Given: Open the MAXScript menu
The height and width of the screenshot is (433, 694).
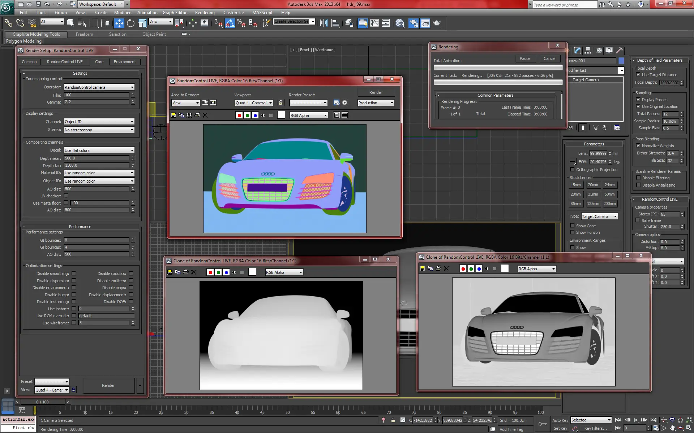Looking at the screenshot, I should click(262, 12).
